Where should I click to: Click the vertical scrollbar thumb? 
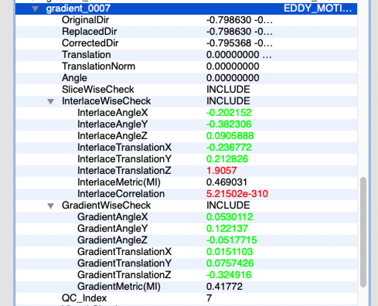(x=363, y=232)
